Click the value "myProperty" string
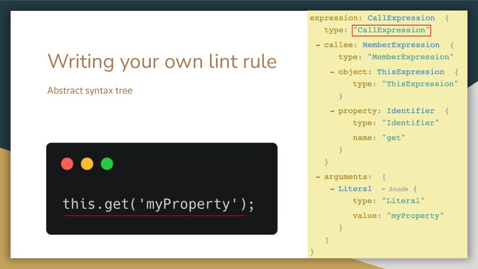 coord(415,216)
